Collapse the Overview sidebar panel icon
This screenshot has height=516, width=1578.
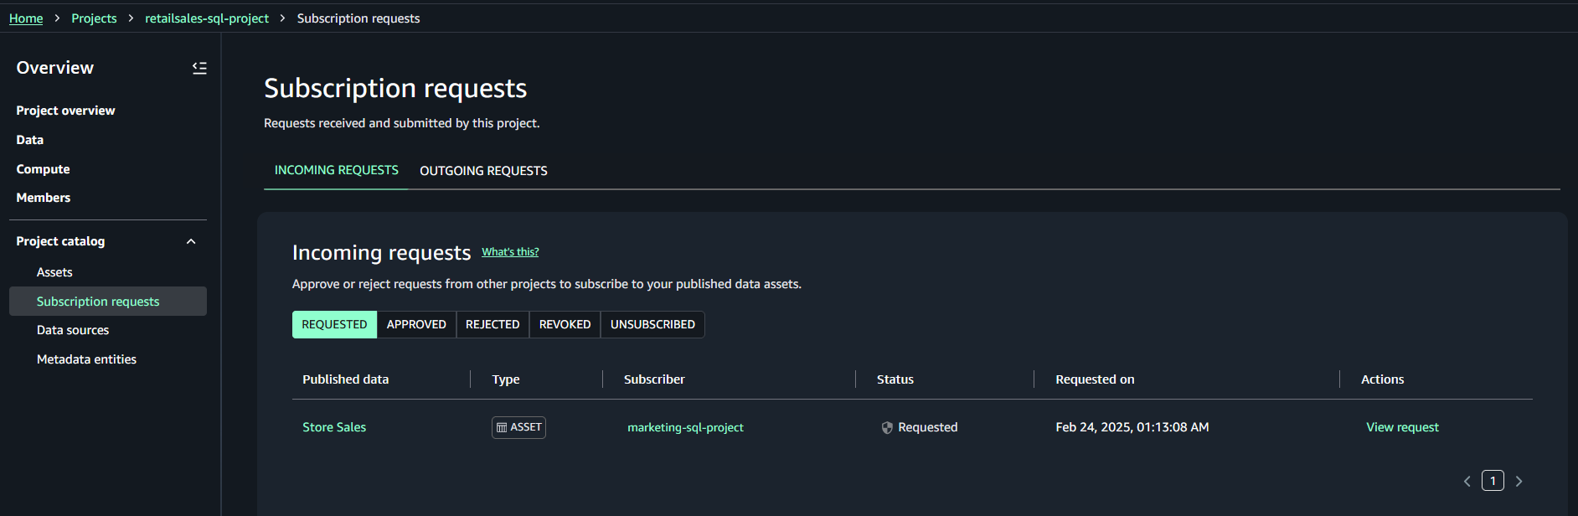199,68
